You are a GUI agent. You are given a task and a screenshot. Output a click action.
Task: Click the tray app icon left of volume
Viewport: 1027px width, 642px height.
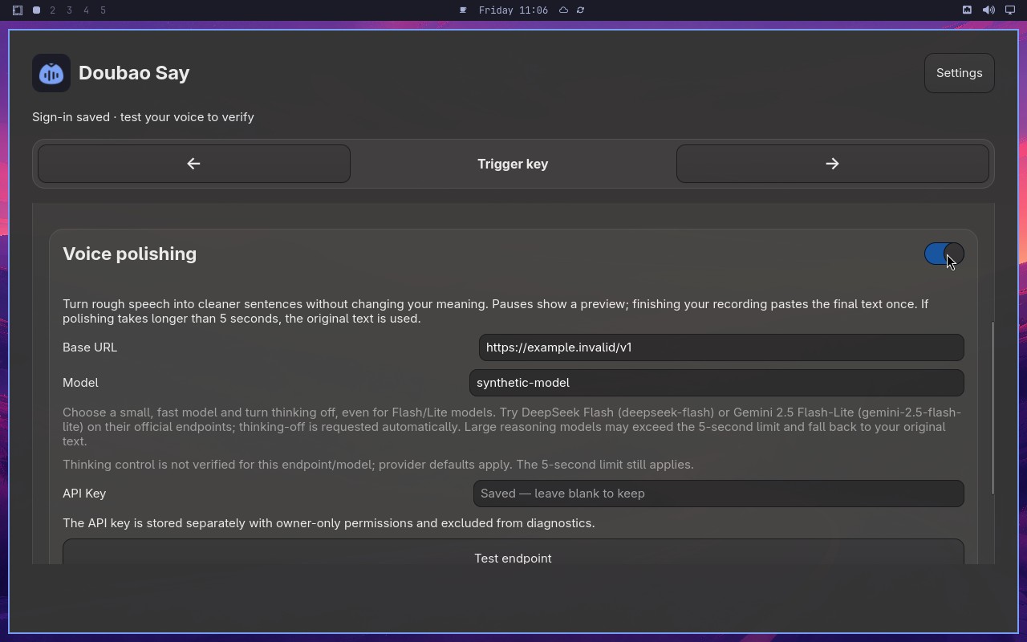[x=967, y=10]
